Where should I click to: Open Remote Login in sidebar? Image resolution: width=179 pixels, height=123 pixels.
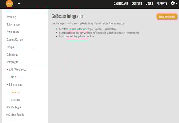click(x=14, y=107)
